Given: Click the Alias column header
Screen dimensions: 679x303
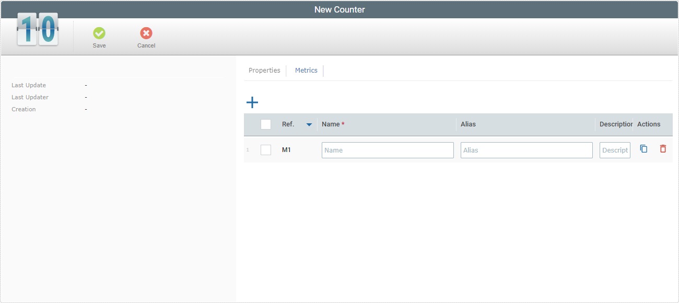Looking at the screenshot, I should [x=468, y=124].
